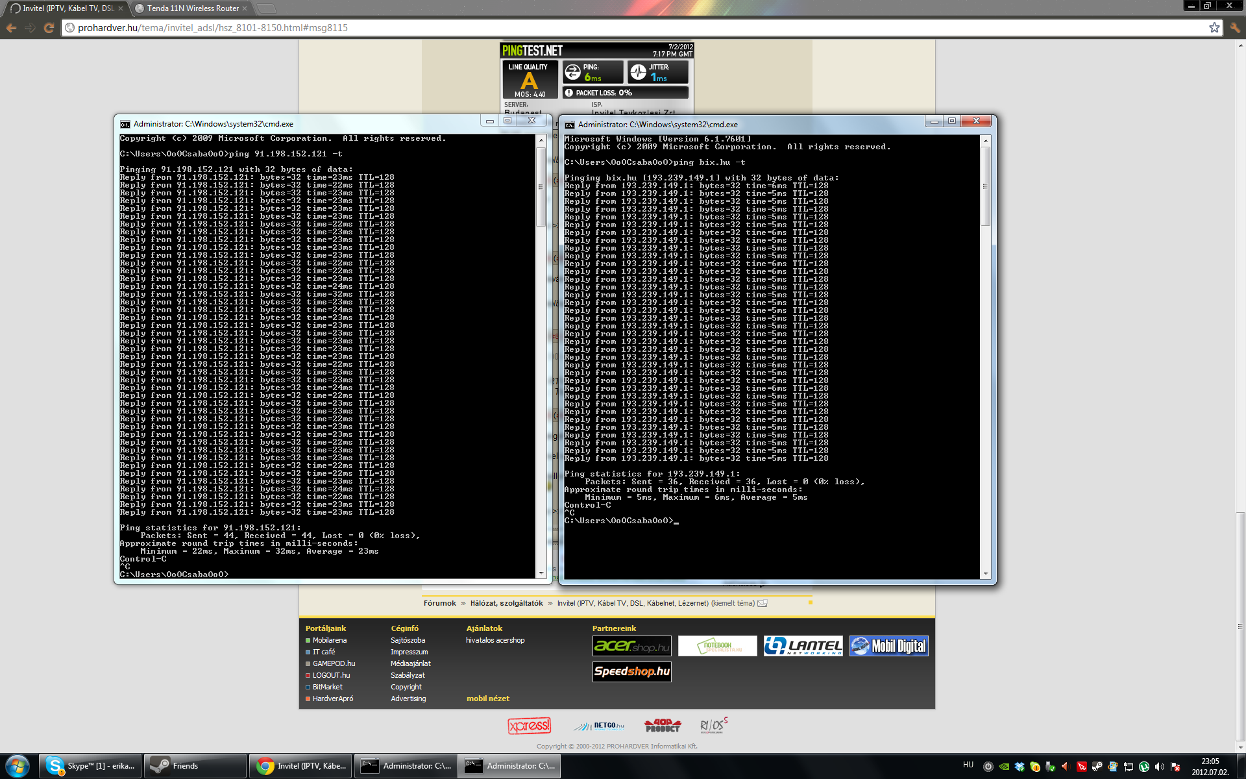
Task: Open Skype from the taskbar
Action: tap(90, 766)
